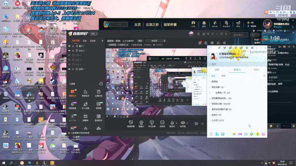Toggle visibility of the 文本2 source
Screen dimensions: 296x166
(x=69, y=64)
